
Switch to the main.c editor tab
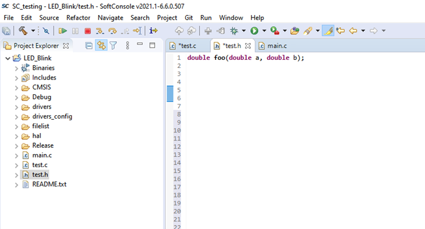pyautogui.click(x=272, y=46)
